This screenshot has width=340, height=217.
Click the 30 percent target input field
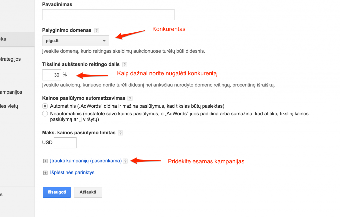coord(52,75)
